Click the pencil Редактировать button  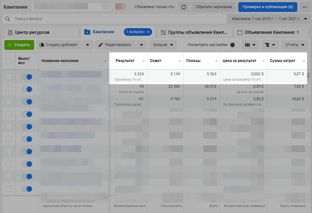coord(115,45)
